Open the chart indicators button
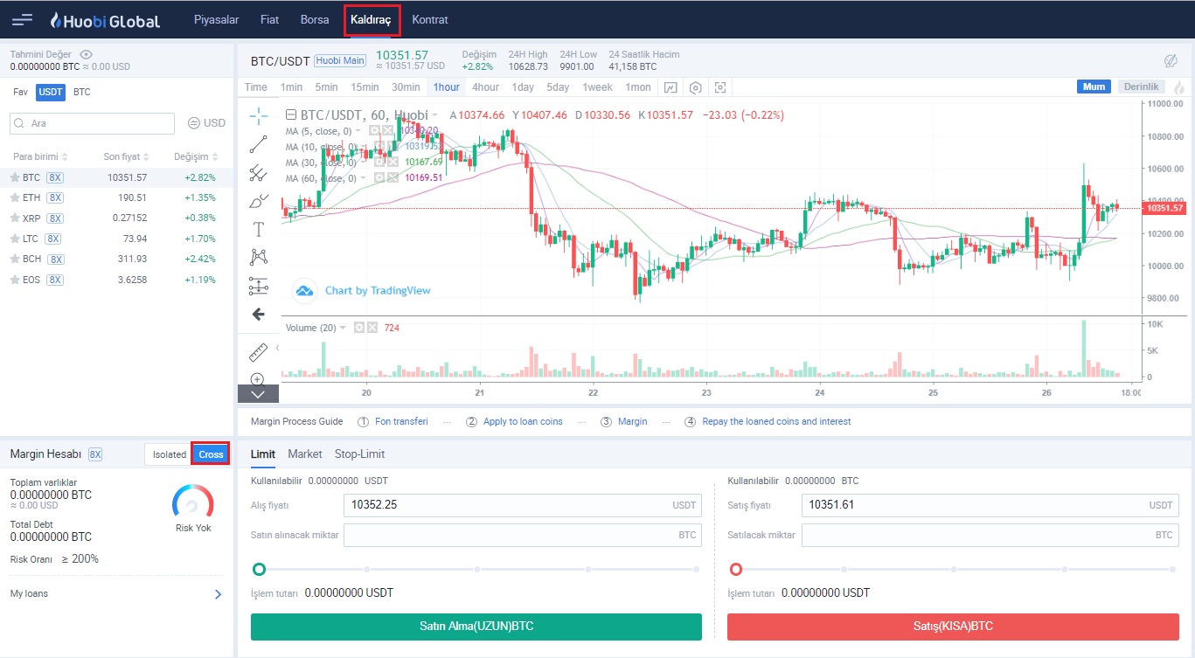The width and height of the screenshot is (1195, 658). pos(670,87)
